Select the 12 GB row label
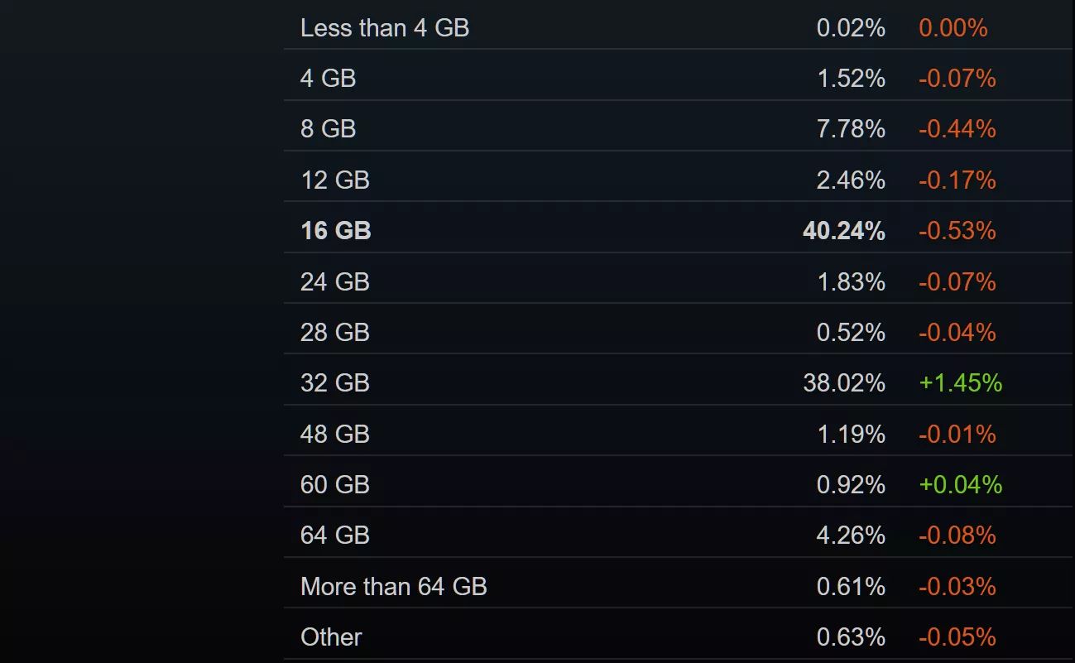 coord(334,180)
